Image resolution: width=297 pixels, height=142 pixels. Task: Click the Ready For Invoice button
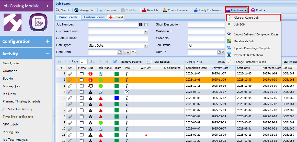click(x=207, y=10)
